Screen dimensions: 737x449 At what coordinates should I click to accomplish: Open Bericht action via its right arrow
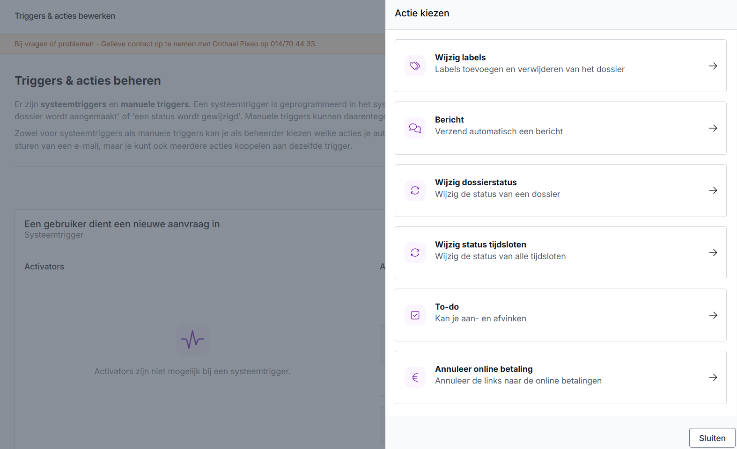713,128
